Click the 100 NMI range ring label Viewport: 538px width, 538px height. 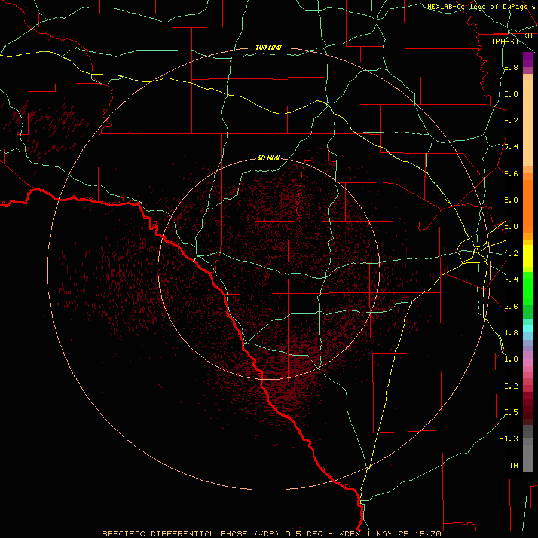(268, 47)
